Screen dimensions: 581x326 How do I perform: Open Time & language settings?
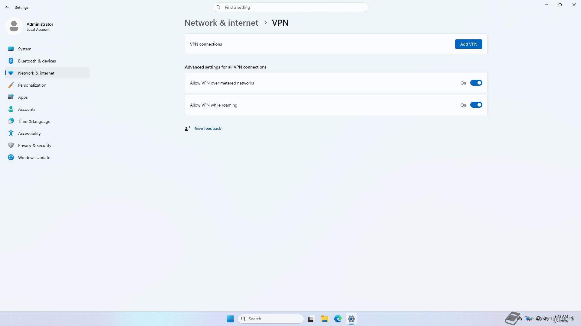34,121
